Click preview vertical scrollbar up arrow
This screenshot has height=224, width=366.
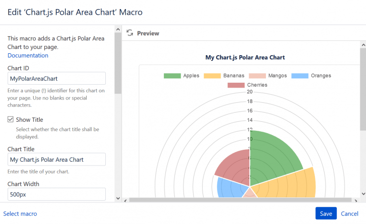point(362,44)
